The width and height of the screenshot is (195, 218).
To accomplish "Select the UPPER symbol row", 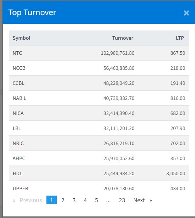I will (99, 188).
